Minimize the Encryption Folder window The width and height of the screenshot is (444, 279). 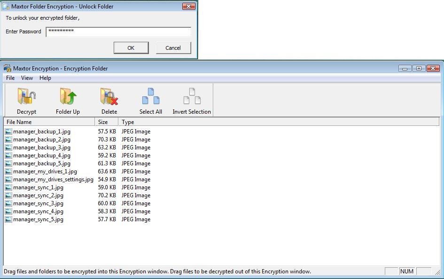tap(405, 69)
